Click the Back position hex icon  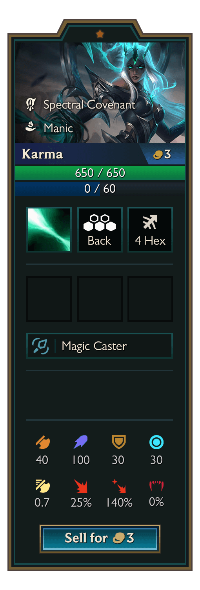tap(100, 223)
